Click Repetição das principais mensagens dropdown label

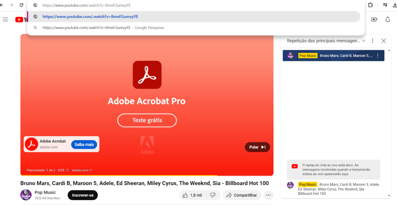coord(323,41)
